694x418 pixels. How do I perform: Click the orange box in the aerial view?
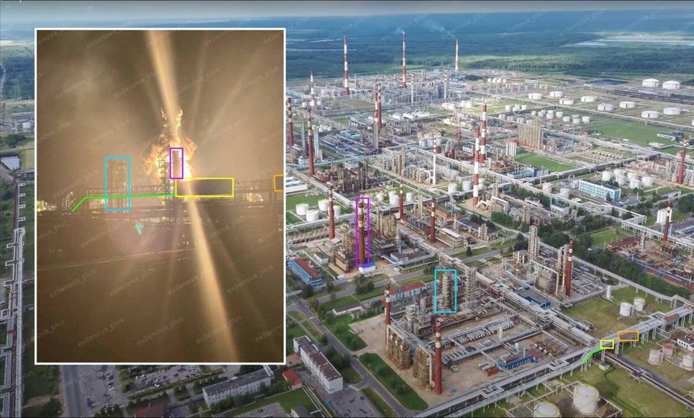point(628,336)
